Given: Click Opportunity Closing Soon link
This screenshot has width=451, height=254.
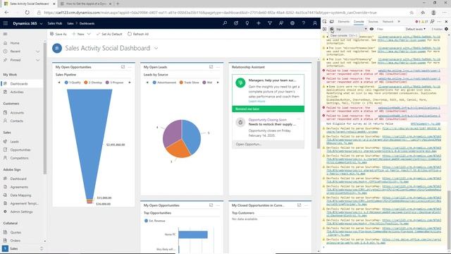Looking at the screenshot, I should click(x=268, y=119).
